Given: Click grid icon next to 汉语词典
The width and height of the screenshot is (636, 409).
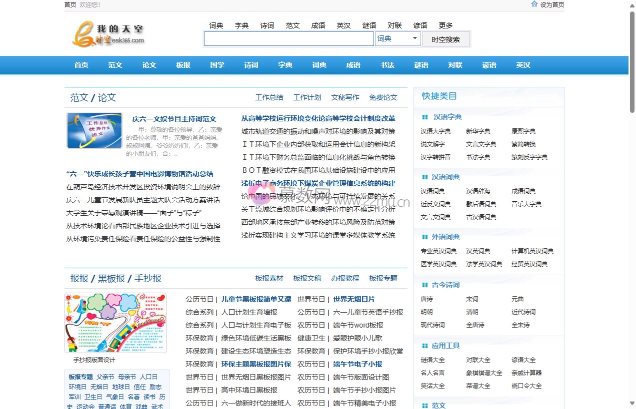Looking at the screenshot, I should (425, 177).
